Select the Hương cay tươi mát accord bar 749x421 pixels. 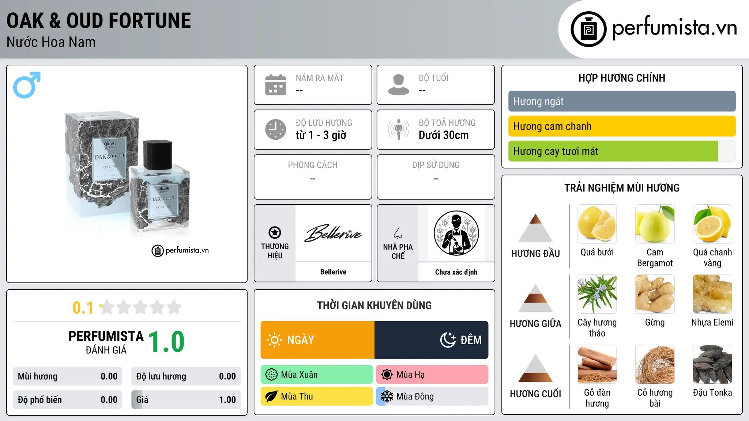click(x=622, y=151)
